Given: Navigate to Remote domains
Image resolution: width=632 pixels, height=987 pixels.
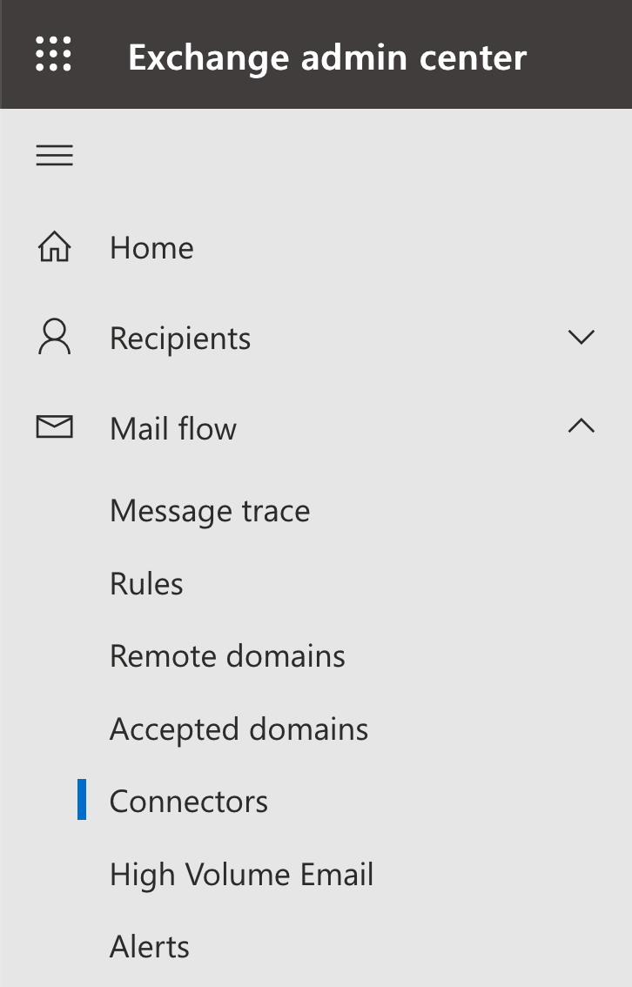Looking at the screenshot, I should [227, 656].
